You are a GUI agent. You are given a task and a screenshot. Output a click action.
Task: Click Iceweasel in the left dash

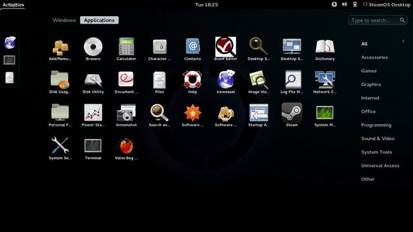10,43
